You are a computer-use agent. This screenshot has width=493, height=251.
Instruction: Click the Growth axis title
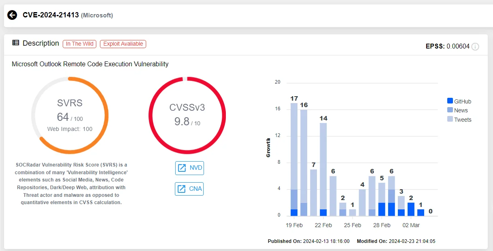(268, 148)
